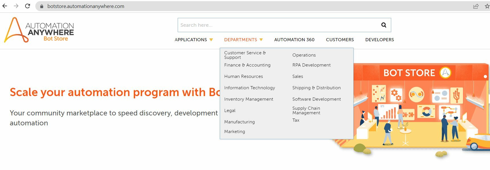Choose Human Resources from the dropdown
Screen dimensions: 490x170
(x=243, y=76)
